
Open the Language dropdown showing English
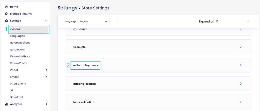coord(94,21)
